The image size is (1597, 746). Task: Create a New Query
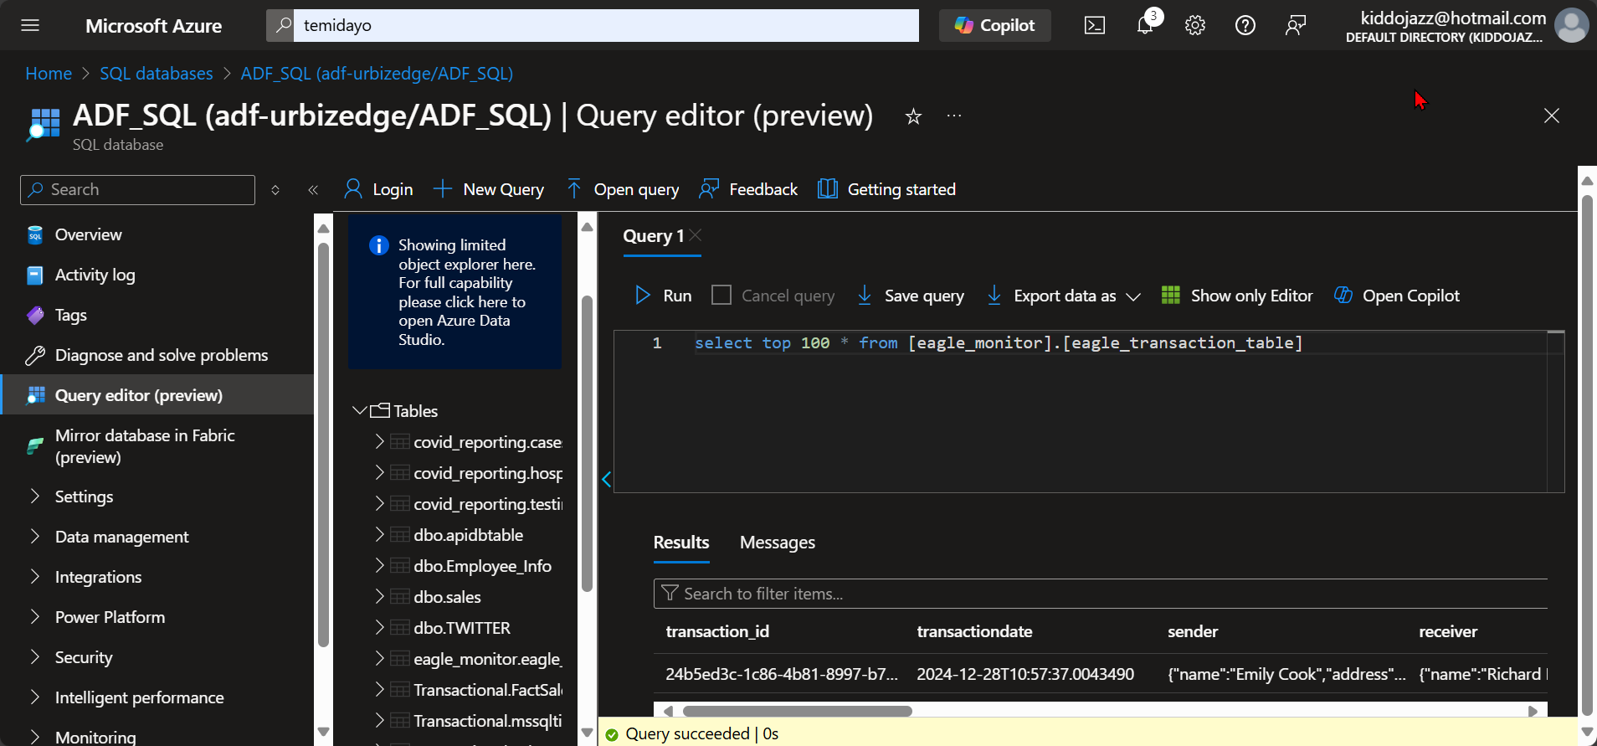[489, 189]
